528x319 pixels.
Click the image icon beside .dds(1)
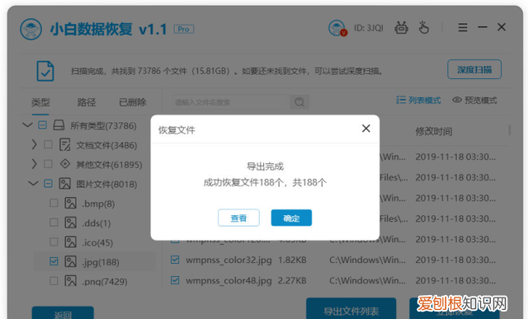[70, 223]
